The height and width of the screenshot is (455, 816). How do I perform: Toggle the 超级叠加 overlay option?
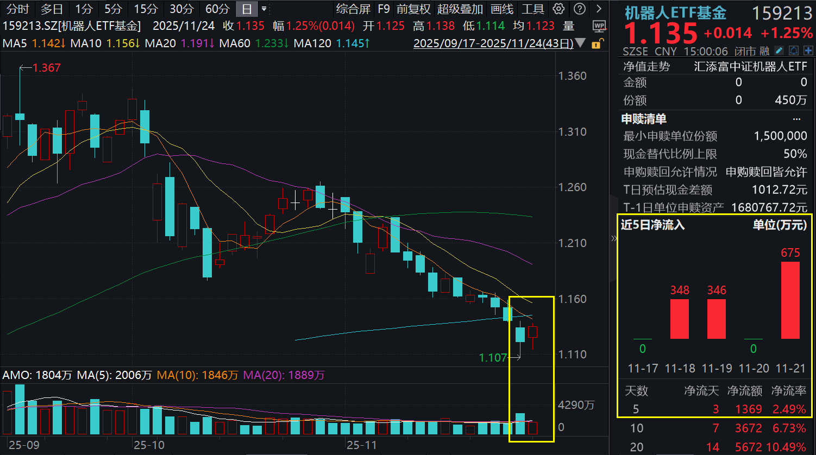click(x=460, y=9)
